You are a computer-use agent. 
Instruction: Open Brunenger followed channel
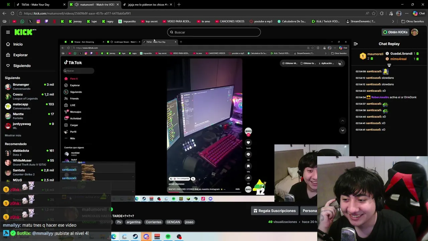point(29,86)
